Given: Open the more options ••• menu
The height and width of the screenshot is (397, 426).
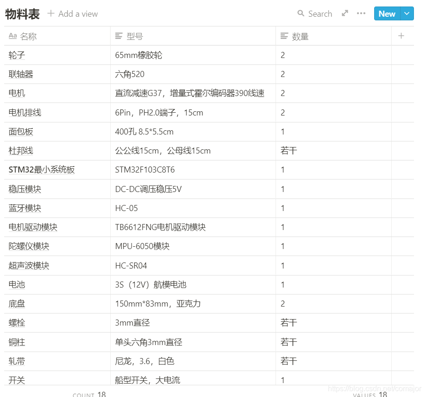Looking at the screenshot, I should click(x=361, y=13).
